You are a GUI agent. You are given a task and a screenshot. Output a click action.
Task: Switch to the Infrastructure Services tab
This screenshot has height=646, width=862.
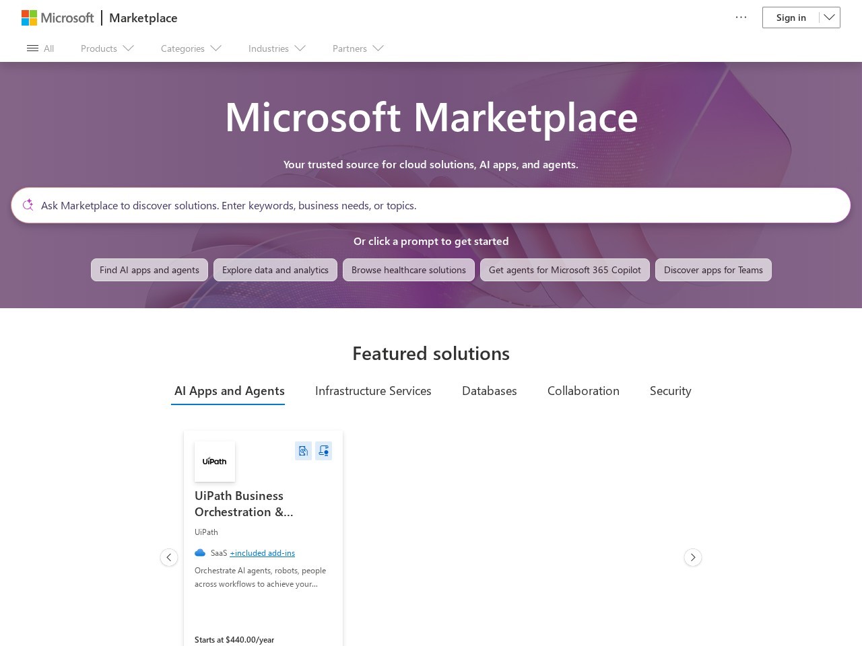[x=373, y=391]
